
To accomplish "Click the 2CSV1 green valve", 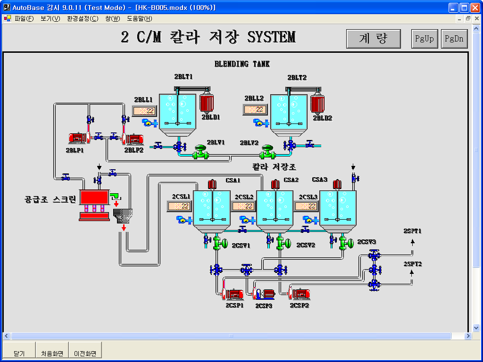I will (219, 243).
